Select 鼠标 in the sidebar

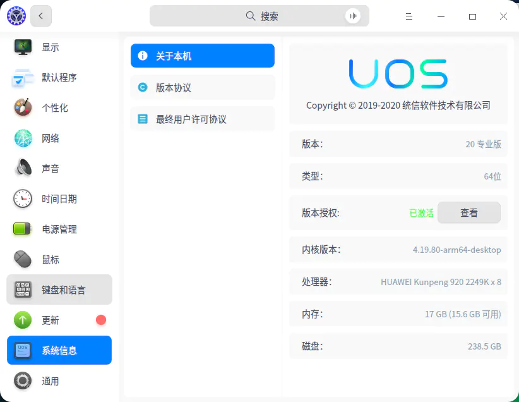(x=59, y=260)
